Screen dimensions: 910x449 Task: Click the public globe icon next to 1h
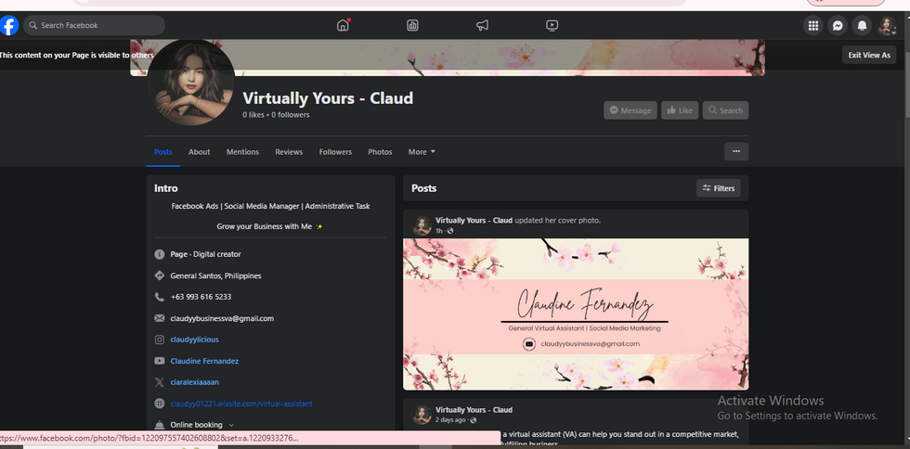(450, 231)
